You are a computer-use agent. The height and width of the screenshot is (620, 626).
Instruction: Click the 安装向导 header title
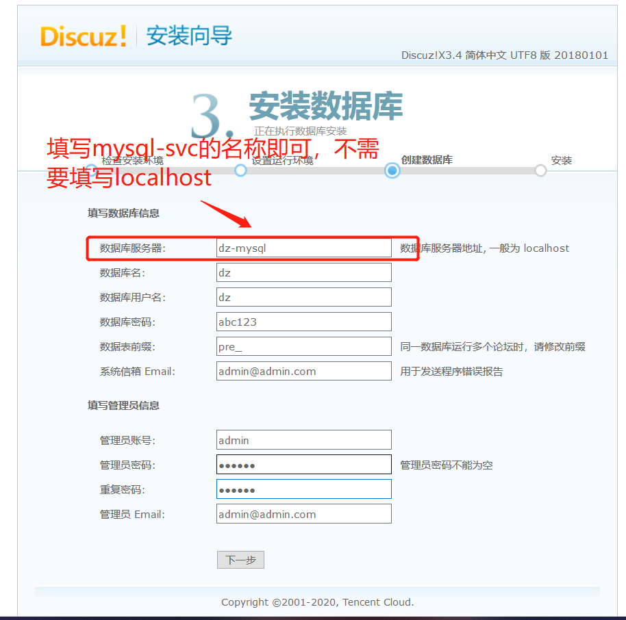189,36
